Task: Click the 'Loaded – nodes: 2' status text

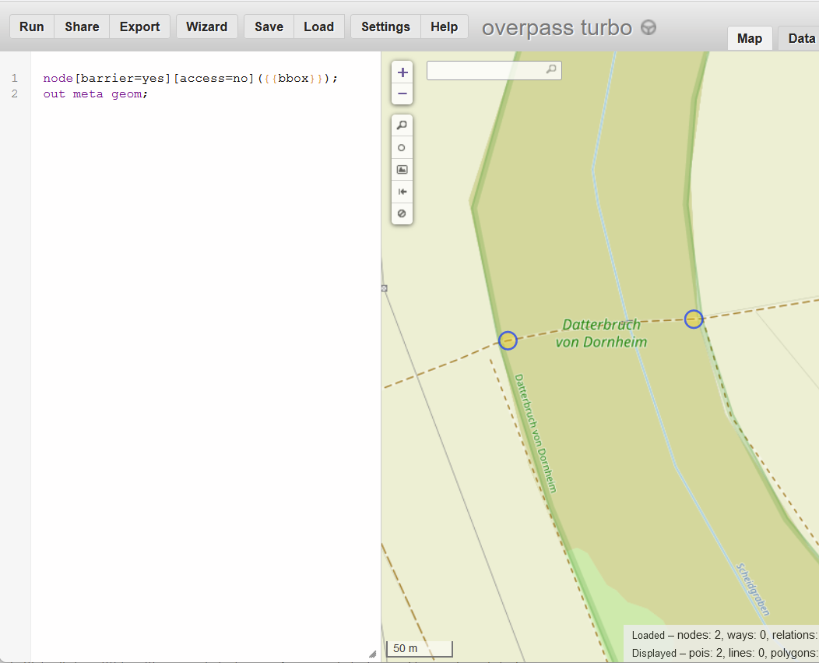Action: coord(677,635)
